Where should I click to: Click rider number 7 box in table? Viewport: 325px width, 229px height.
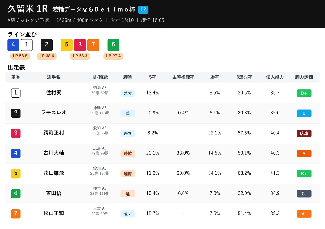(x=16, y=214)
